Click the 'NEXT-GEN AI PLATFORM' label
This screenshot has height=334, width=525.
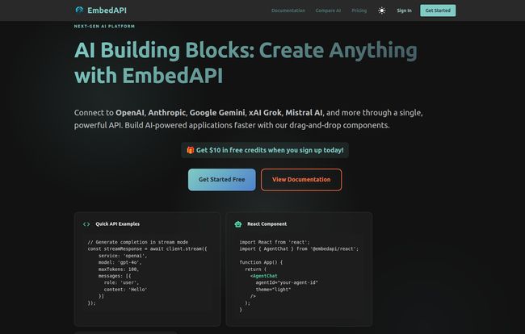[104, 26]
